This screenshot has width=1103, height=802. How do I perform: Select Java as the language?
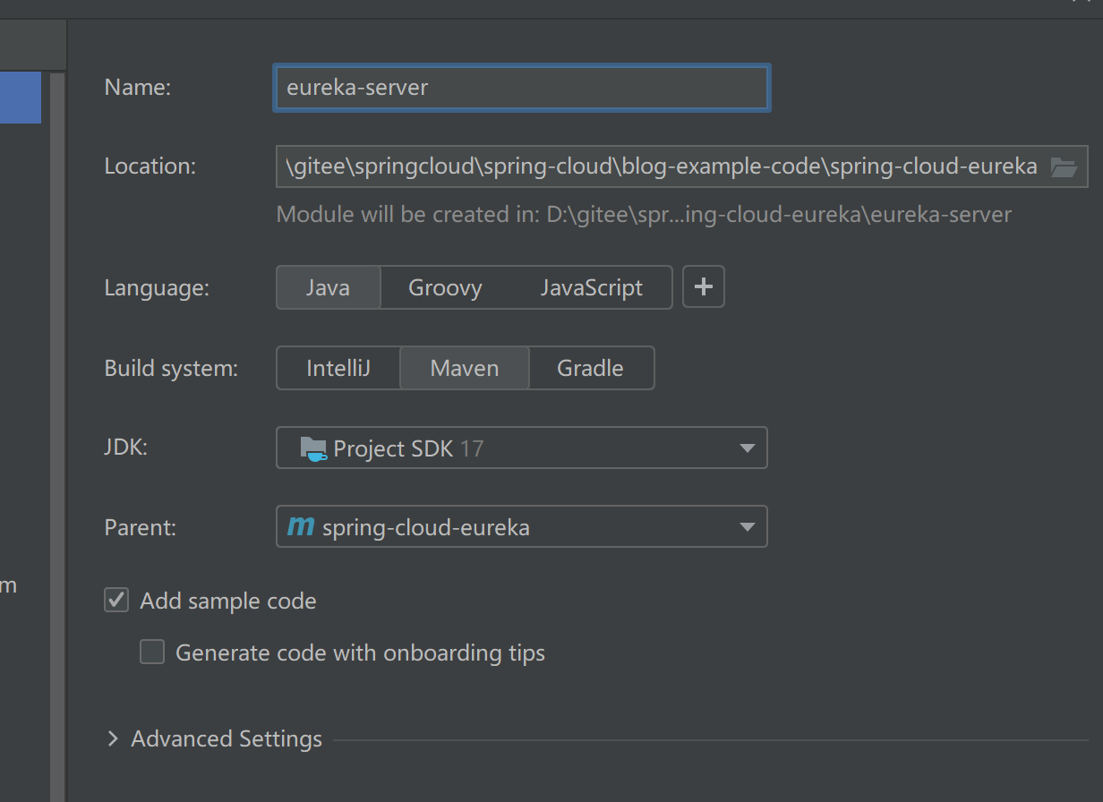(x=329, y=287)
